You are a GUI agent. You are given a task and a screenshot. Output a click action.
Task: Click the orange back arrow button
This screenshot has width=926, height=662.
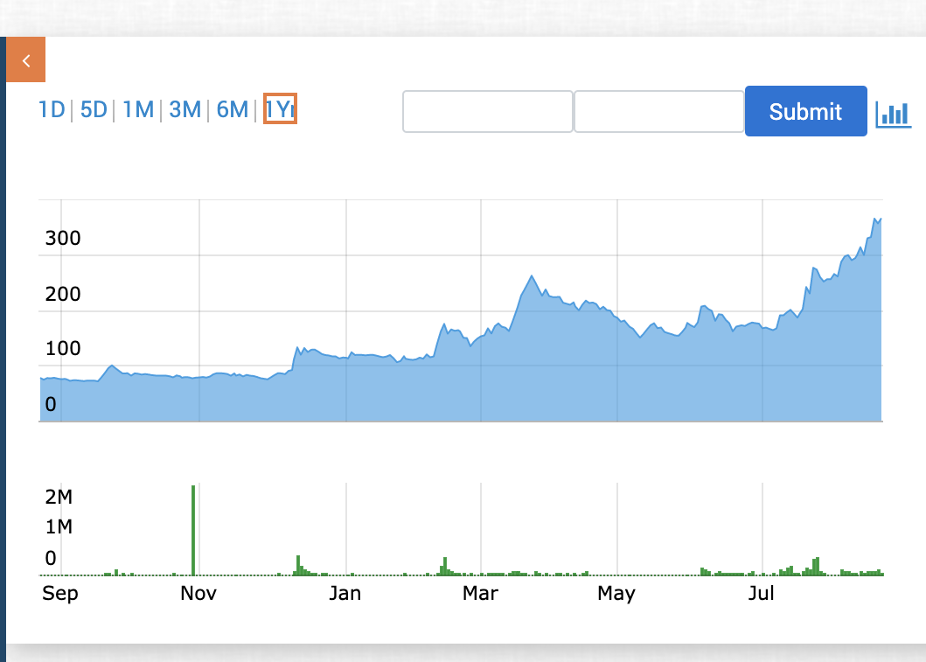[26, 60]
